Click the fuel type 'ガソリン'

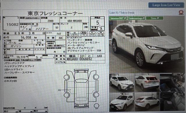[16, 46]
